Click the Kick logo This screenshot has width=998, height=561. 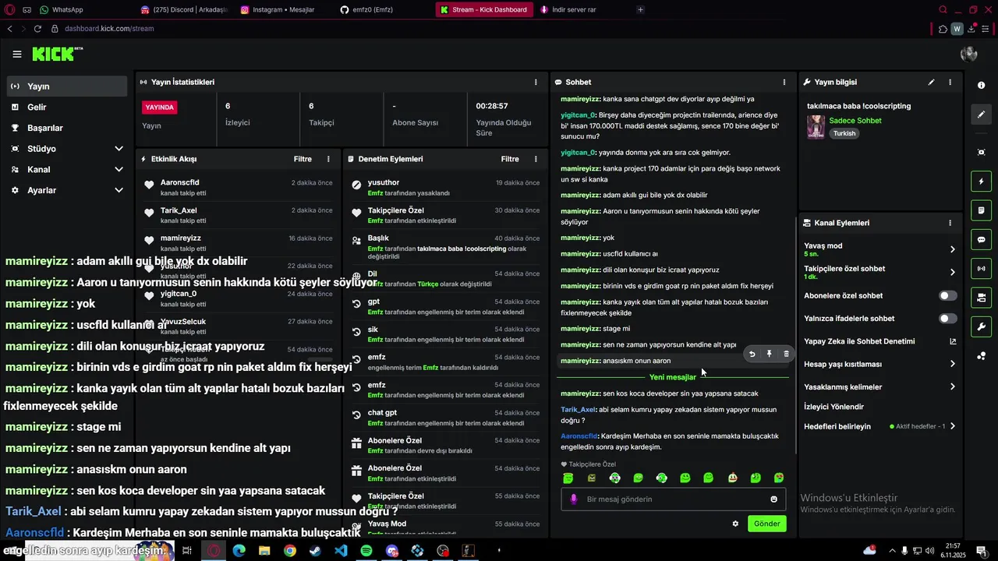(57, 54)
